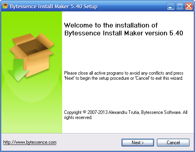Click the 'Bytessence Install Maker 5.40 Setup' title text

[54, 6]
